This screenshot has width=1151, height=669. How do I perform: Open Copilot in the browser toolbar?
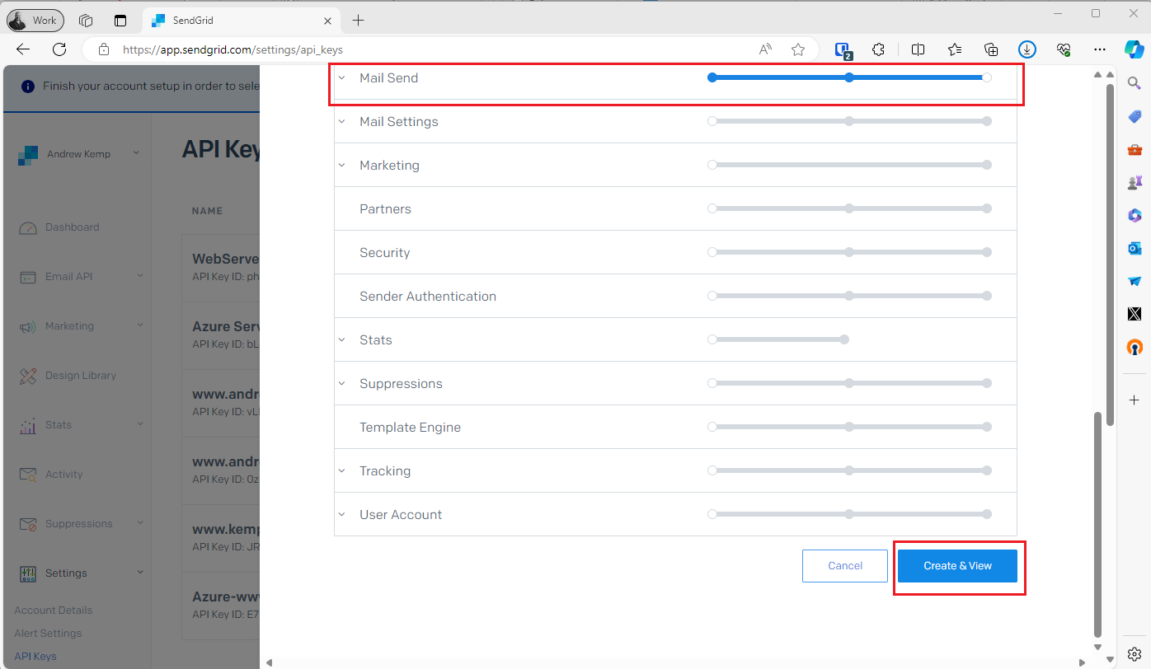(x=1135, y=49)
